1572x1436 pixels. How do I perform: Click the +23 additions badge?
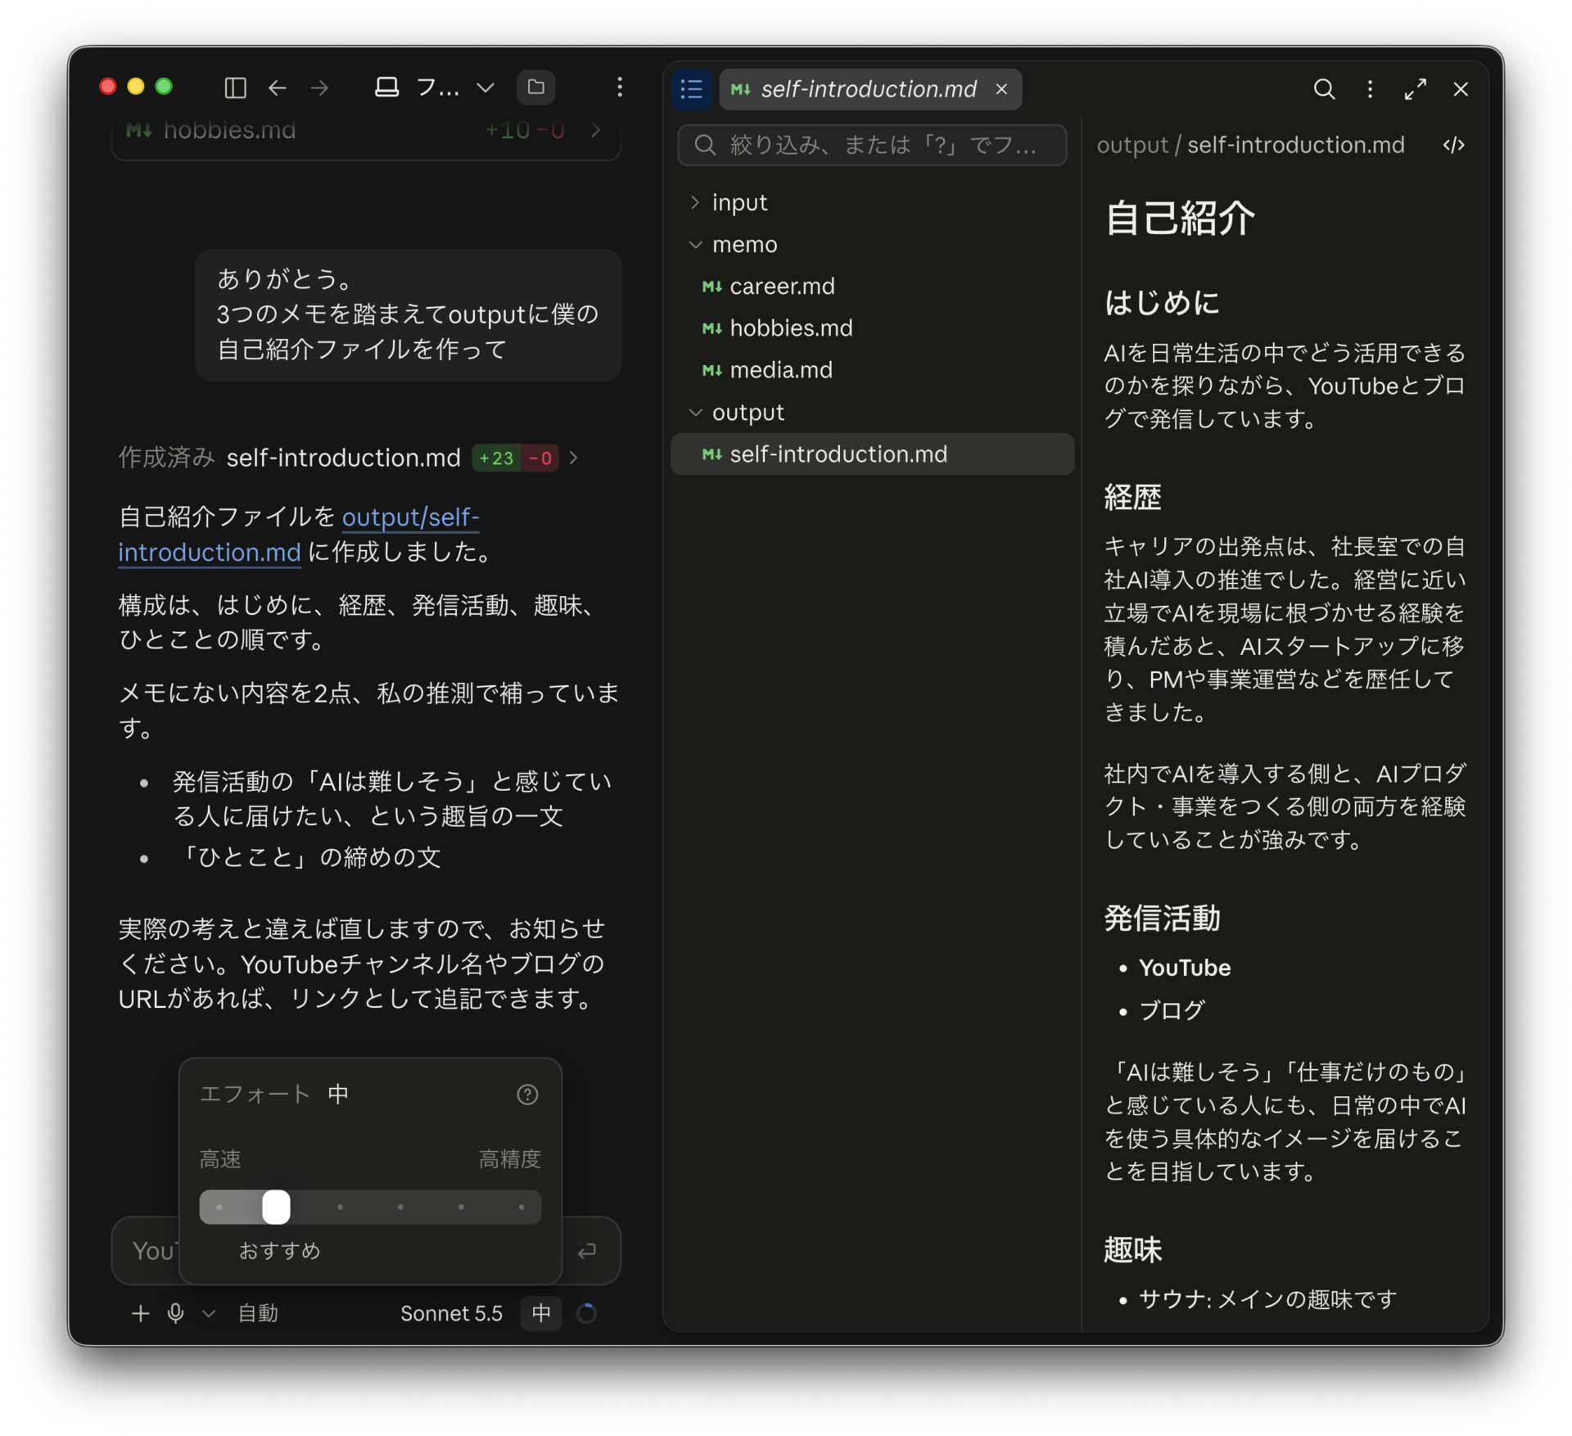click(496, 458)
